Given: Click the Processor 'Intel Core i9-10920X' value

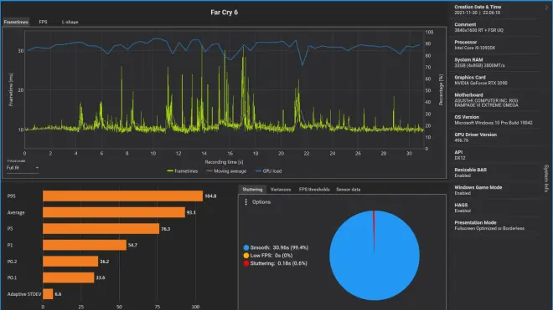Looking at the screenshot, I should (x=475, y=48).
